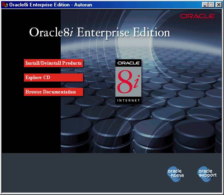Click the Oracle 8i Internet logo
Image resolution: width=224 pixels, height=195 pixels.
[x=128, y=82]
